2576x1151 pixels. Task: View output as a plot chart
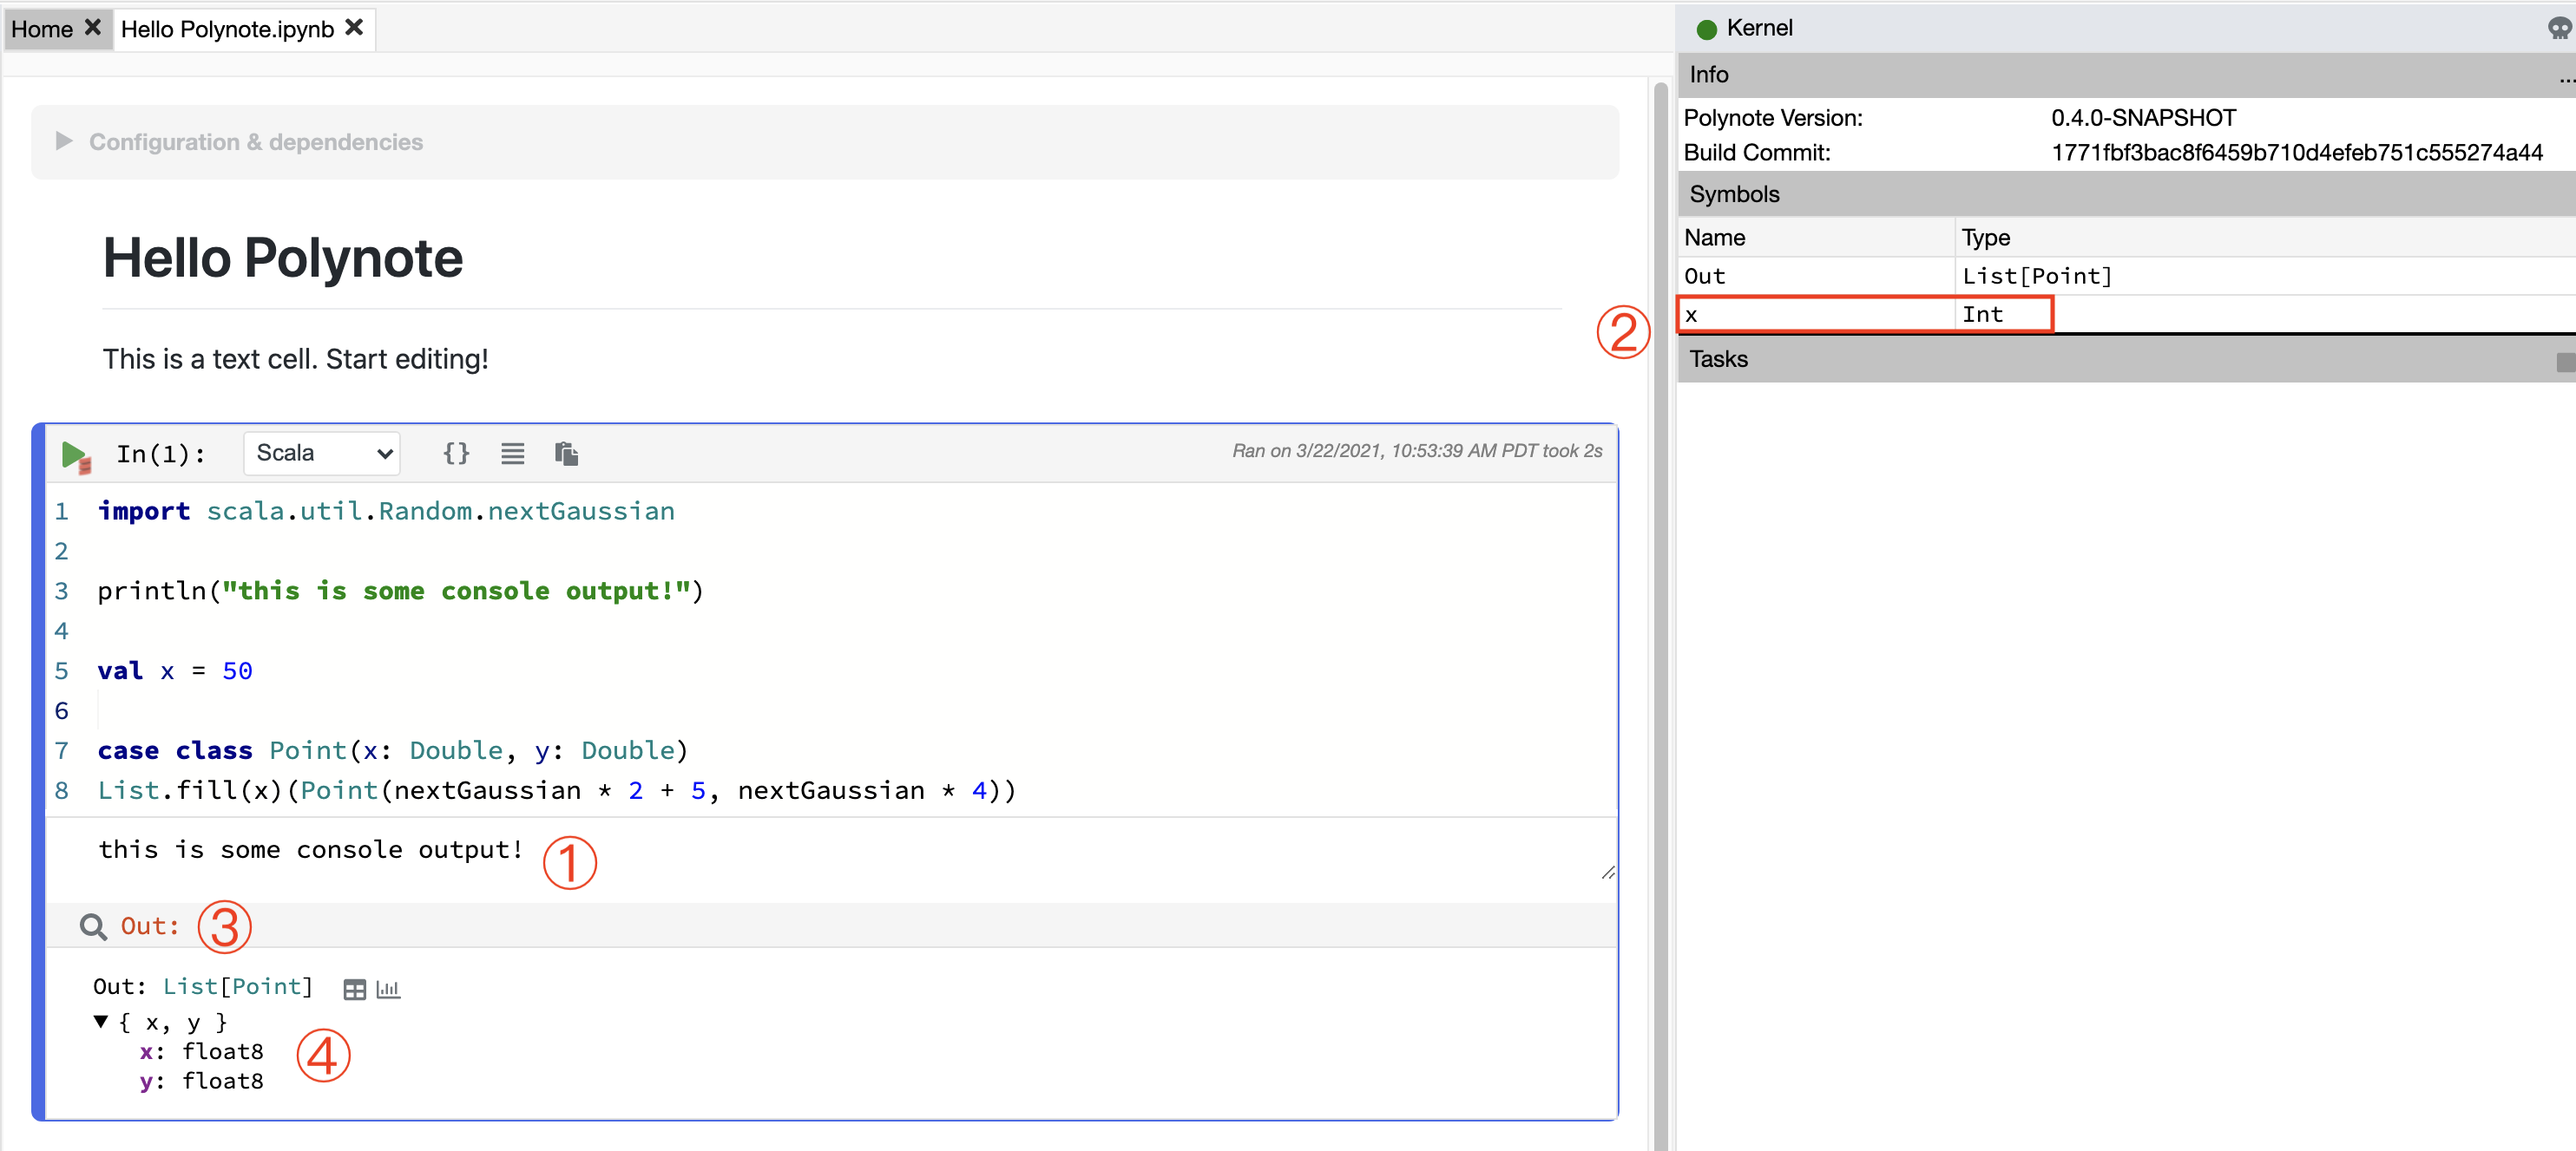pos(388,988)
